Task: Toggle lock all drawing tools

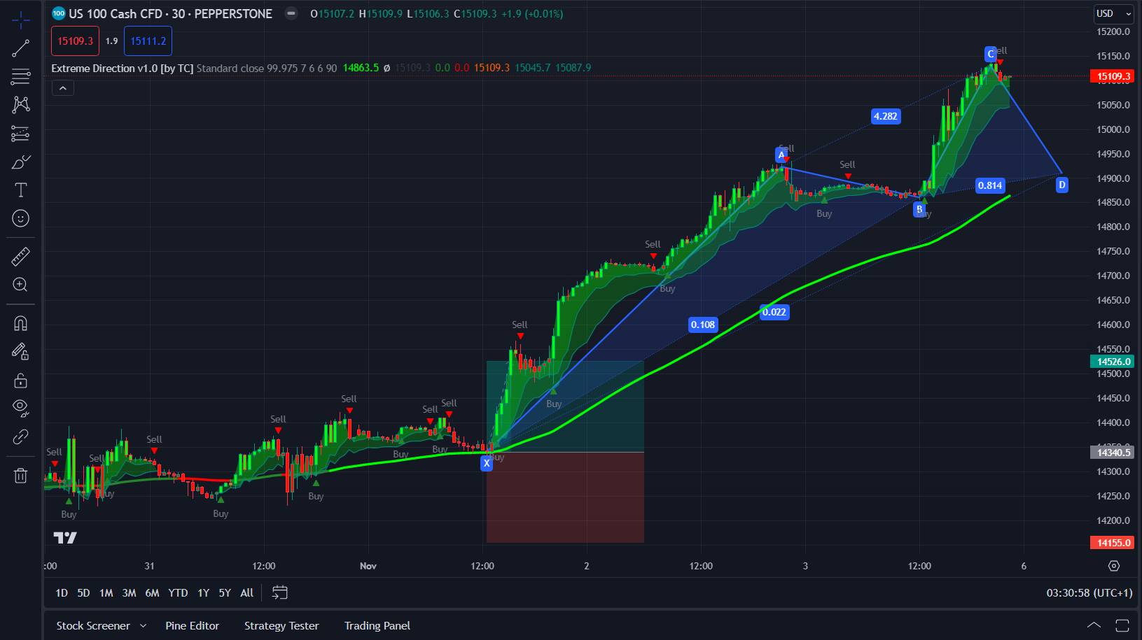Action: [x=20, y=381]
